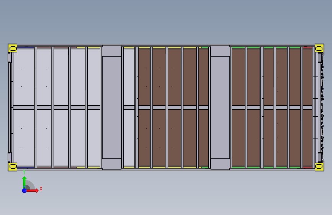Click the green Y axis arrow of triad
The image size is (332, 215).
(25, 182)
